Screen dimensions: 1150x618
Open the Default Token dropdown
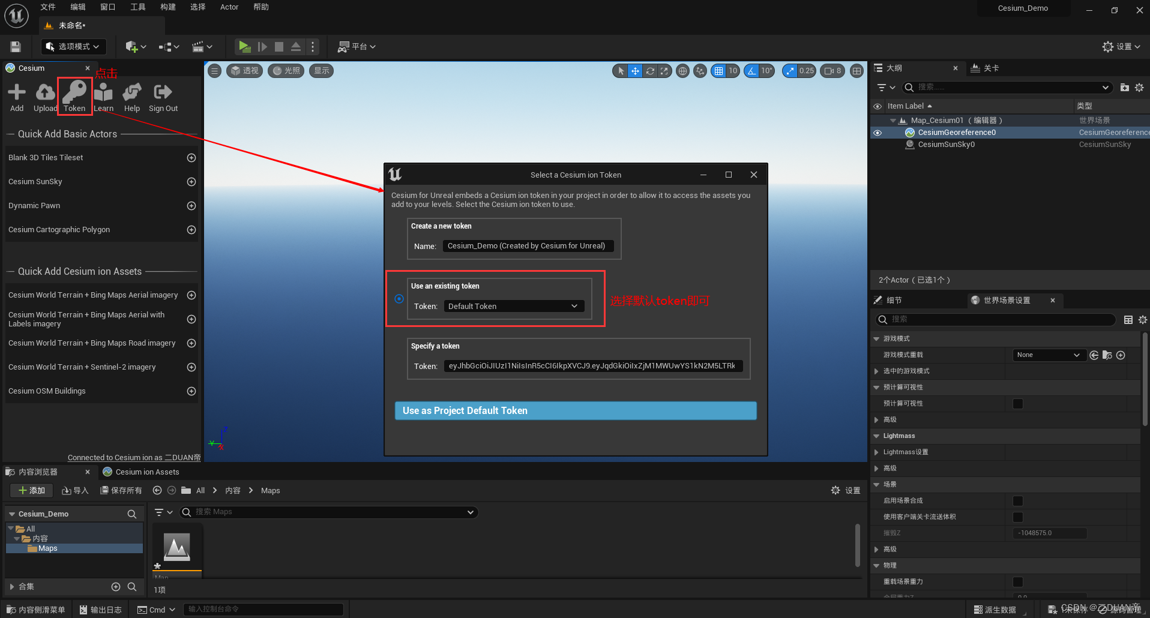pos(513,306)
